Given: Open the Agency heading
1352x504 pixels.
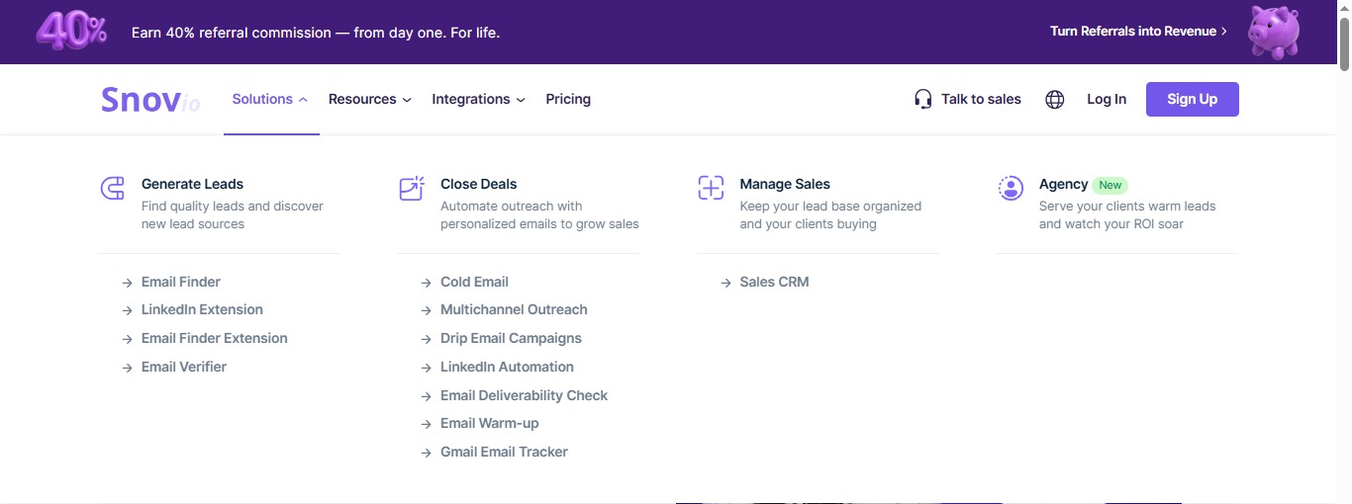Looking at the screenshot, I should coord(1063,184).
